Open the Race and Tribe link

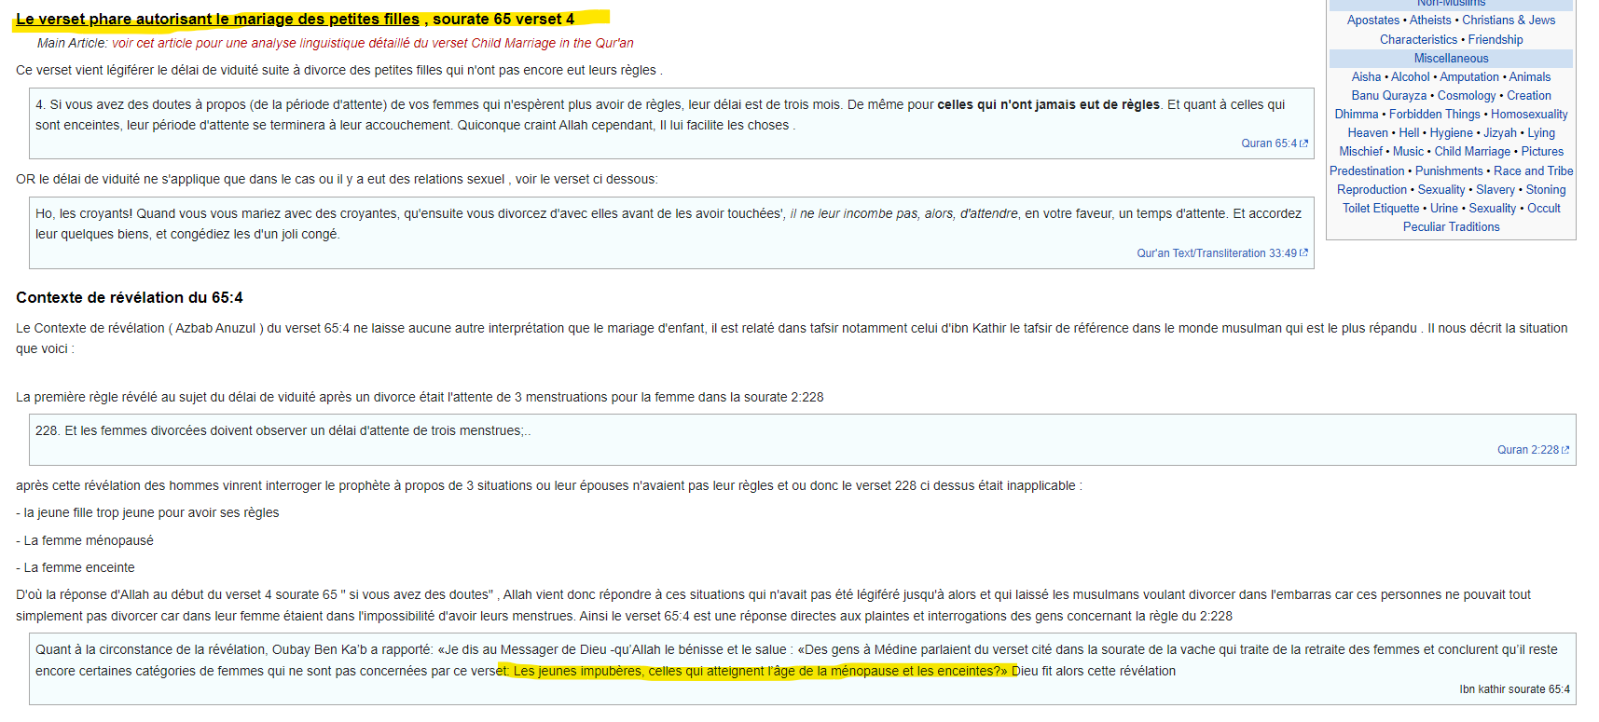[1533, 170]
